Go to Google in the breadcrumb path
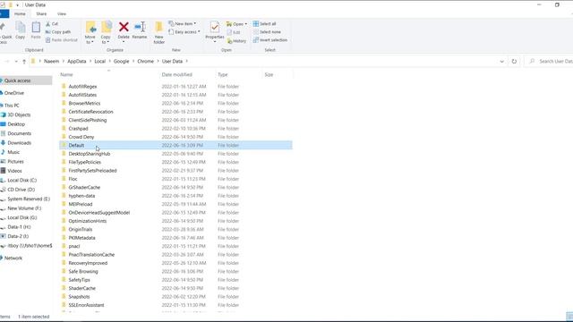This screenshot has width=573, height=322. pyautogui.click(x=122, y=62)
